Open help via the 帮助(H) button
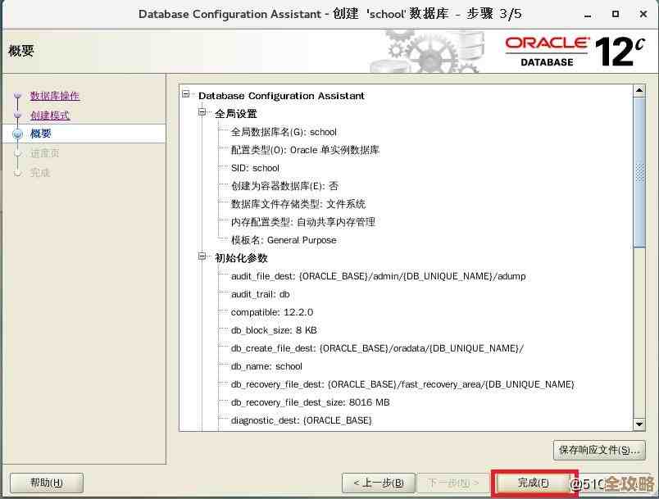Screen dimensions: 659x499 (x=46, y=483)
